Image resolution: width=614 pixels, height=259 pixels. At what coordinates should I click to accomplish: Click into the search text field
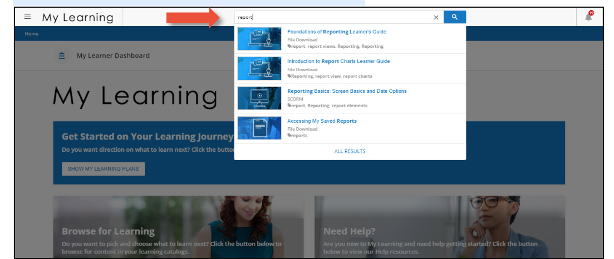334,17
